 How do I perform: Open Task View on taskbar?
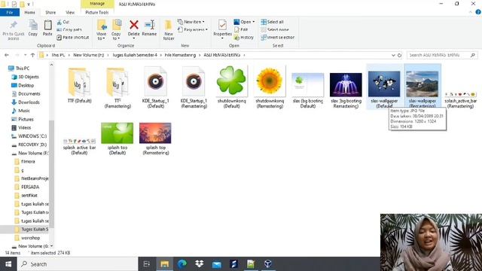click(x=147, y=264)
